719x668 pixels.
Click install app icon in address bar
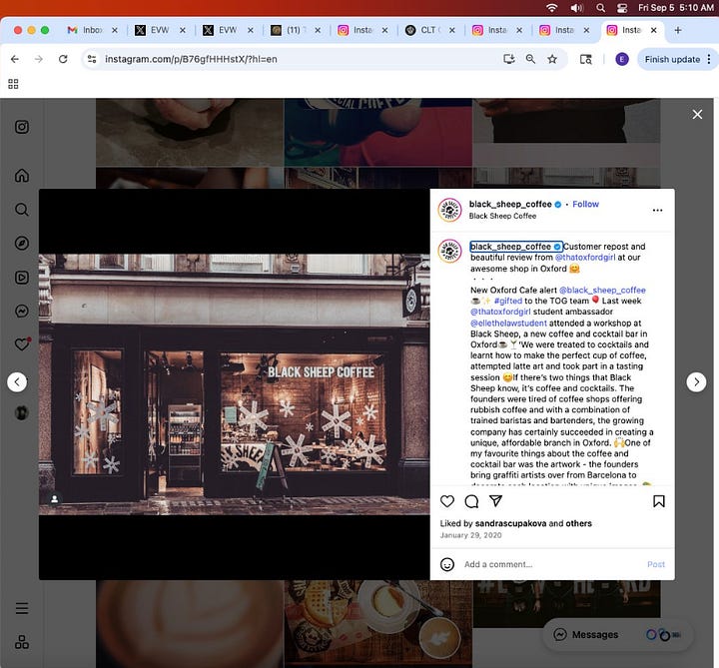(x=509, y=59)
